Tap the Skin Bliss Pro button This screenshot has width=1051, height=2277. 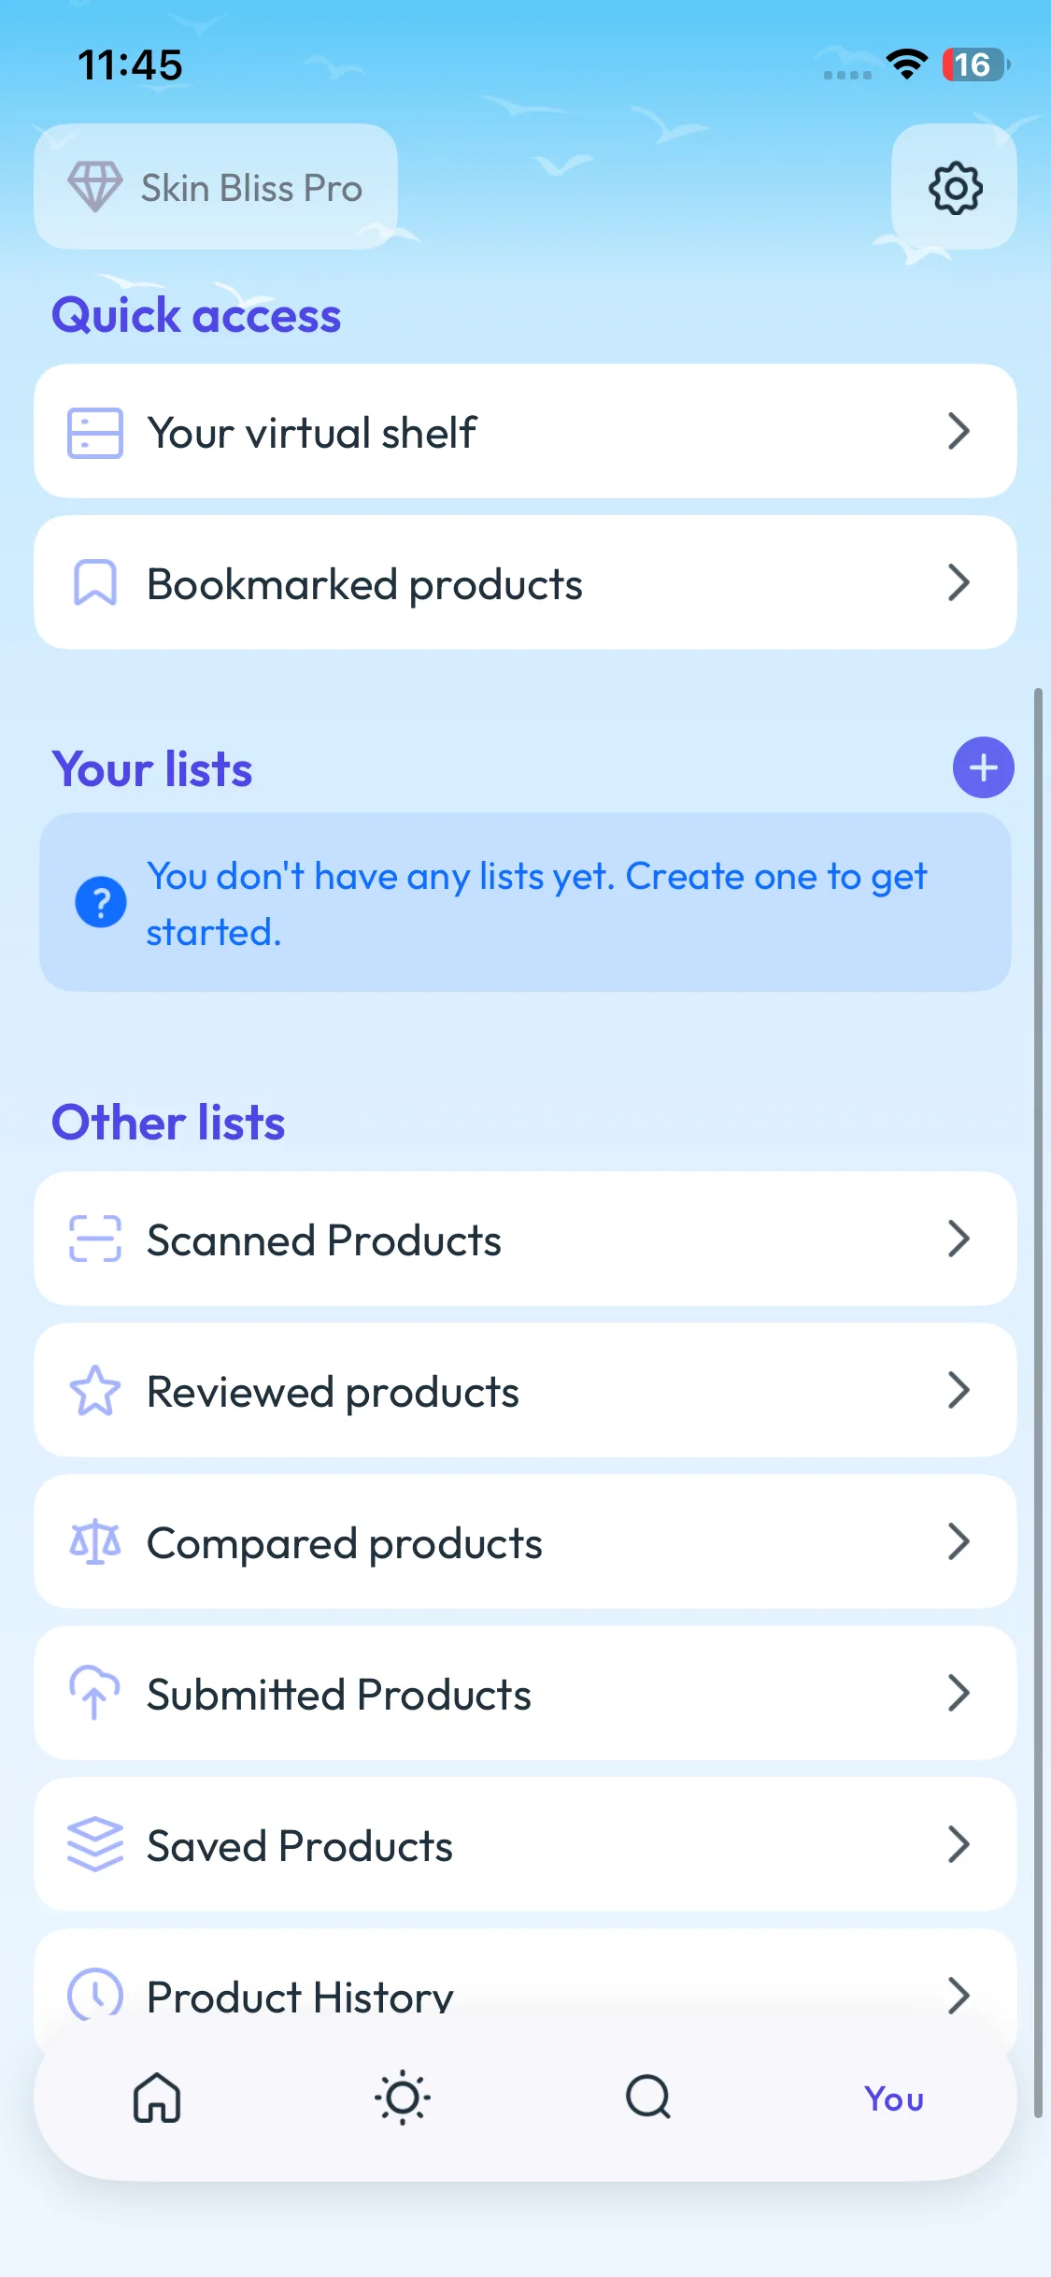point(216,187)
